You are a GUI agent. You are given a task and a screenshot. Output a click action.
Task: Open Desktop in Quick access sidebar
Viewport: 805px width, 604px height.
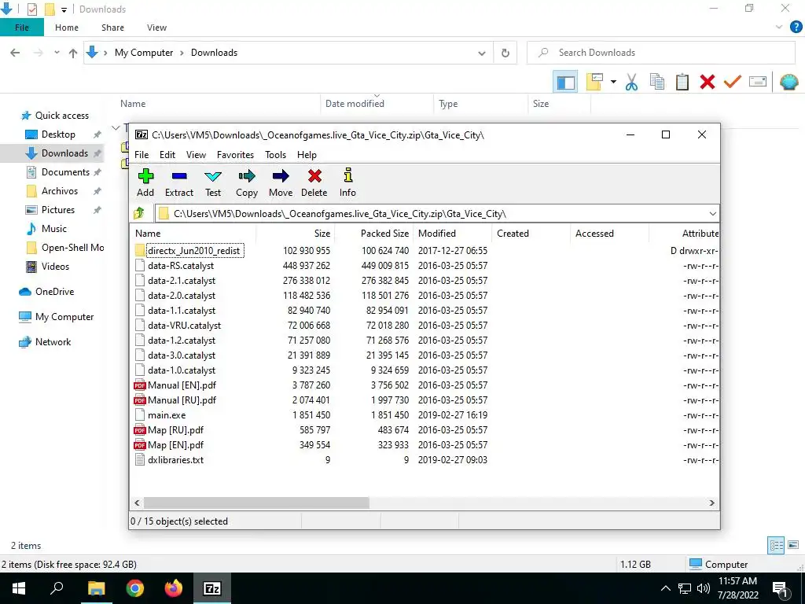[58, 134]
